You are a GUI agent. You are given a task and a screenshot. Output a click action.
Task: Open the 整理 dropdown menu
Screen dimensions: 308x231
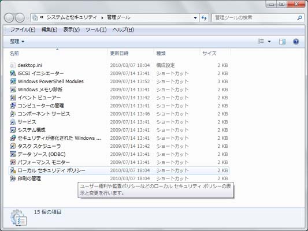[17, 42]
